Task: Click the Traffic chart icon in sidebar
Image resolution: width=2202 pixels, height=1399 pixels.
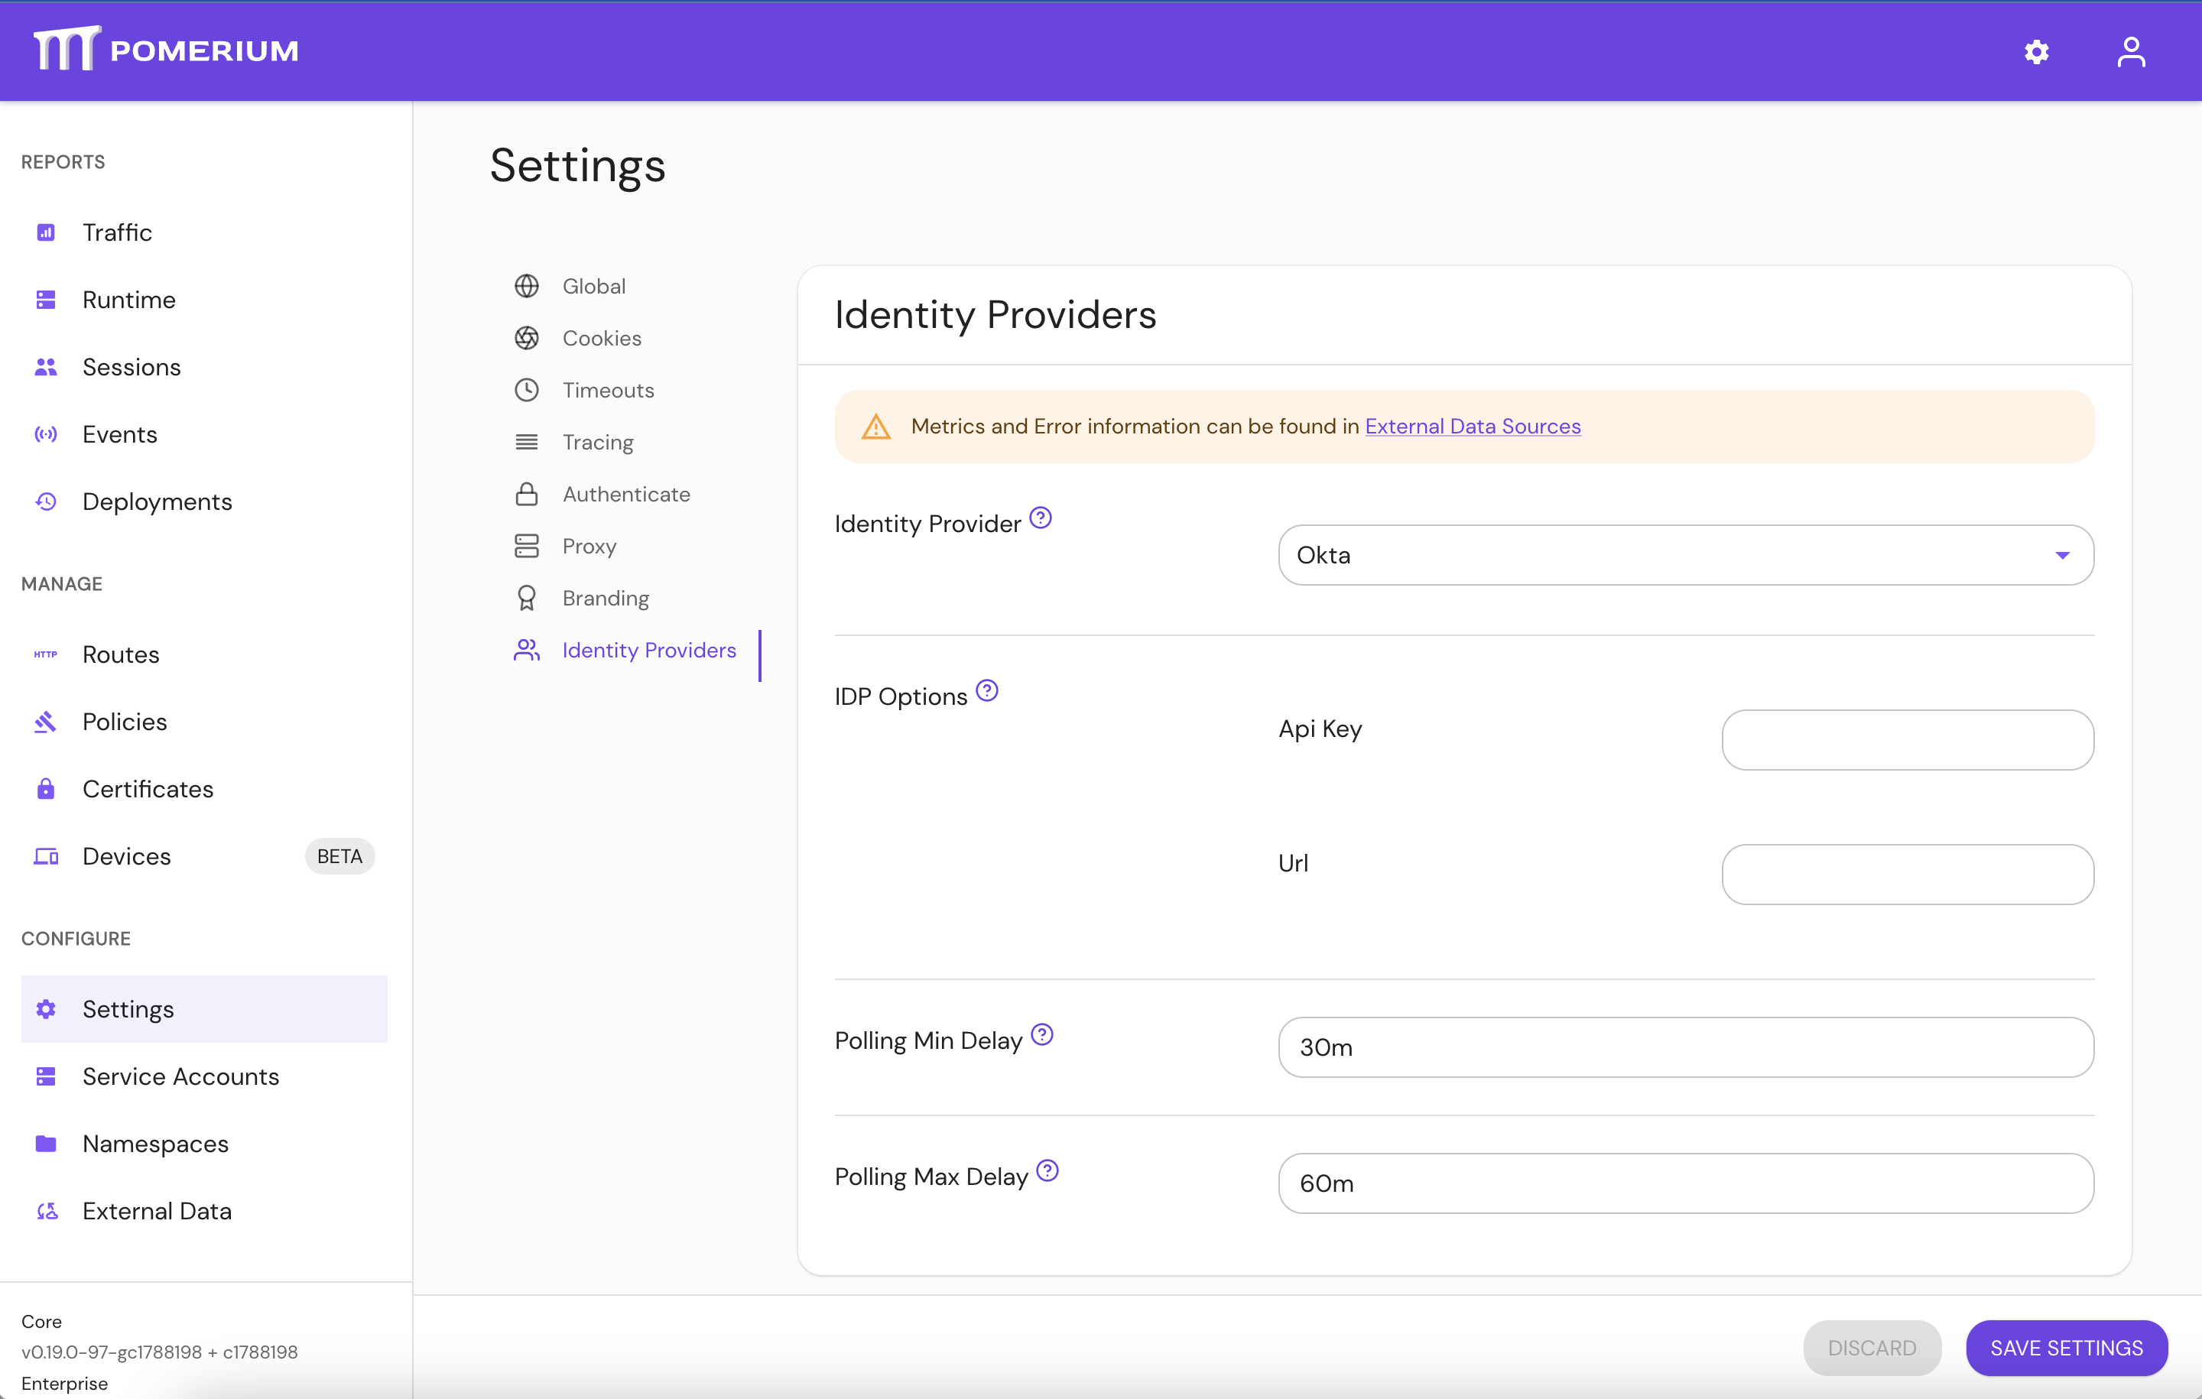Action: [46, 232]
